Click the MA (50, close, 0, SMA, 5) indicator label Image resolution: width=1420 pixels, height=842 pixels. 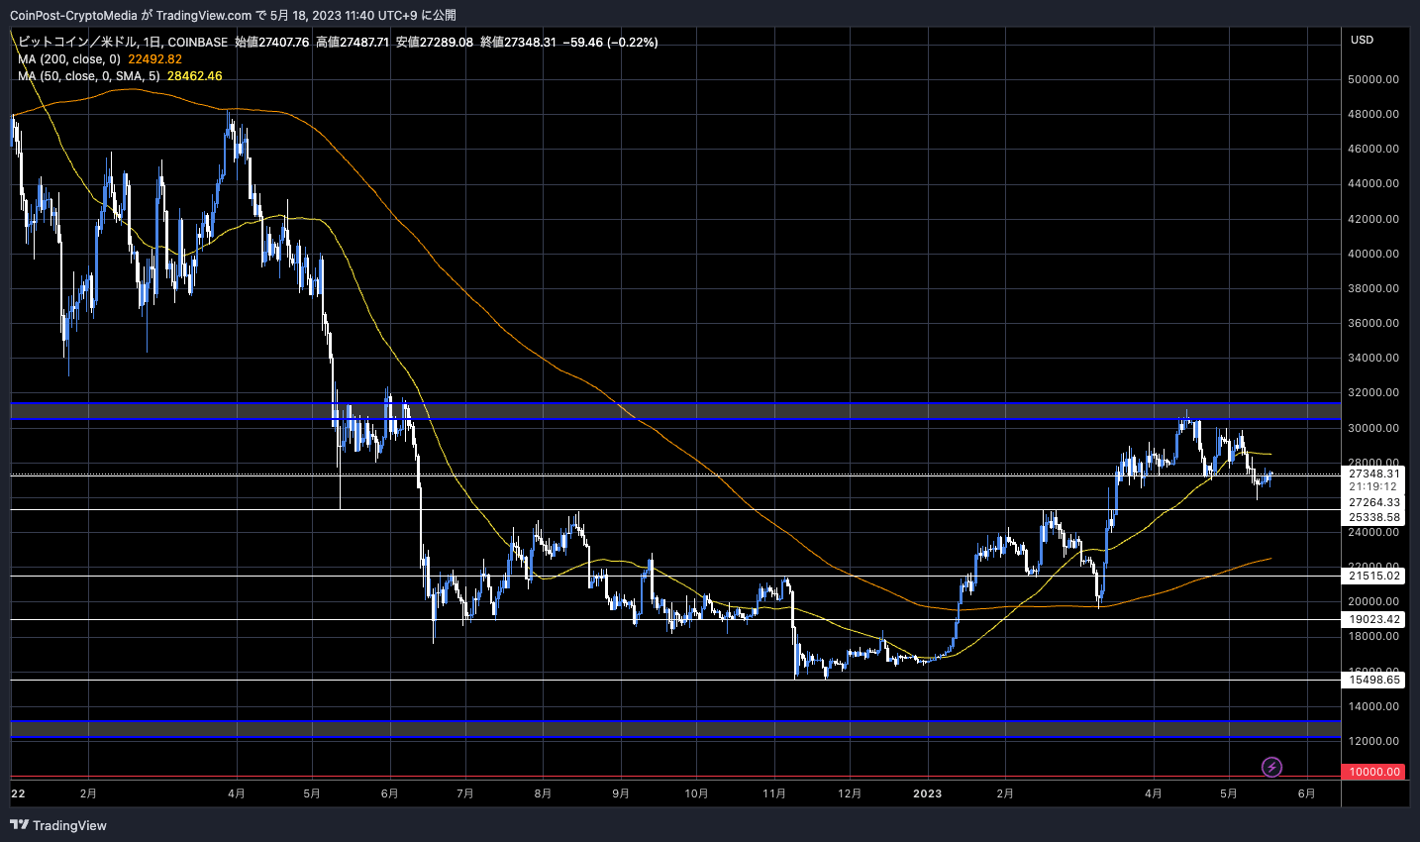88,76
